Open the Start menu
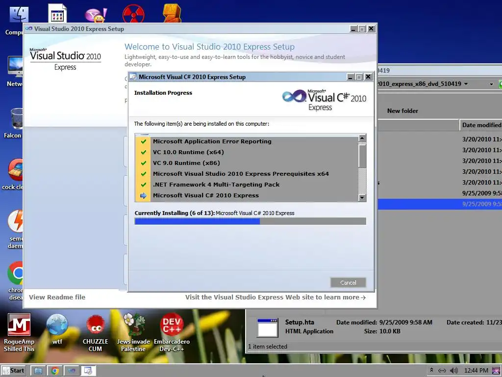The image size is (502, 377). pyautogui.click(x=13, y=371)
